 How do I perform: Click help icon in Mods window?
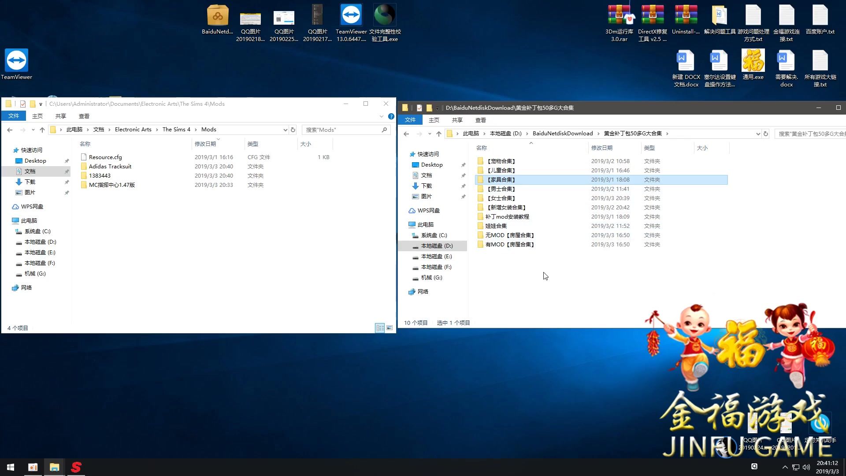click(391, 116)
